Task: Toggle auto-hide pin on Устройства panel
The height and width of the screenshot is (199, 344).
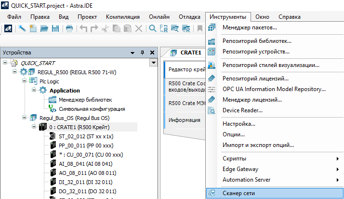Action: pos(142,53)
